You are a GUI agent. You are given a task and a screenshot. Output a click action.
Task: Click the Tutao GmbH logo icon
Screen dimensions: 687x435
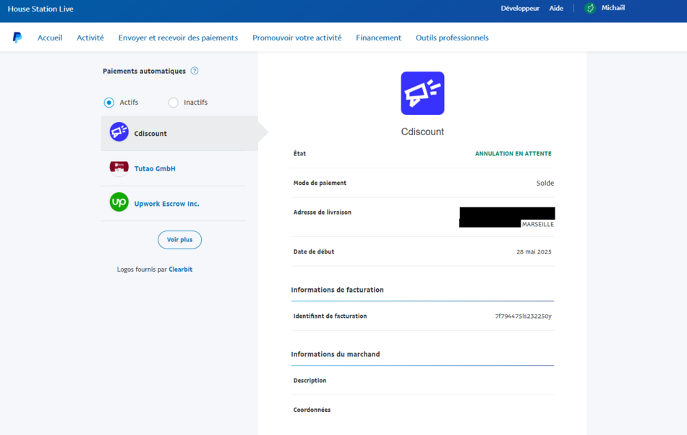point(119,168)
